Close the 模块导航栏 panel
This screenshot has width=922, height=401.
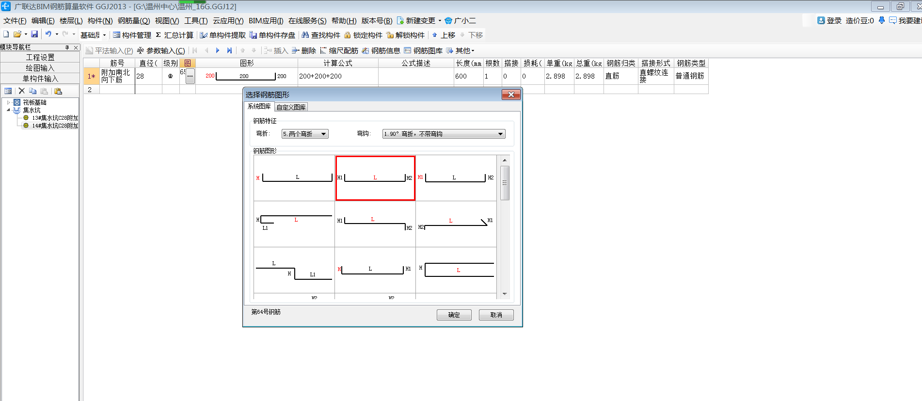(76, 47)
